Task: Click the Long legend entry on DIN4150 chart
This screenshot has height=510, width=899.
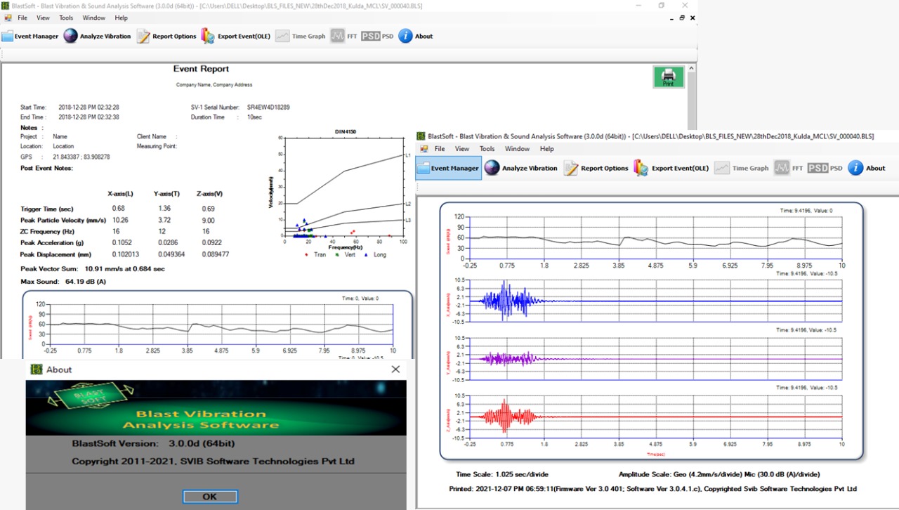Action: coord(376,254)
